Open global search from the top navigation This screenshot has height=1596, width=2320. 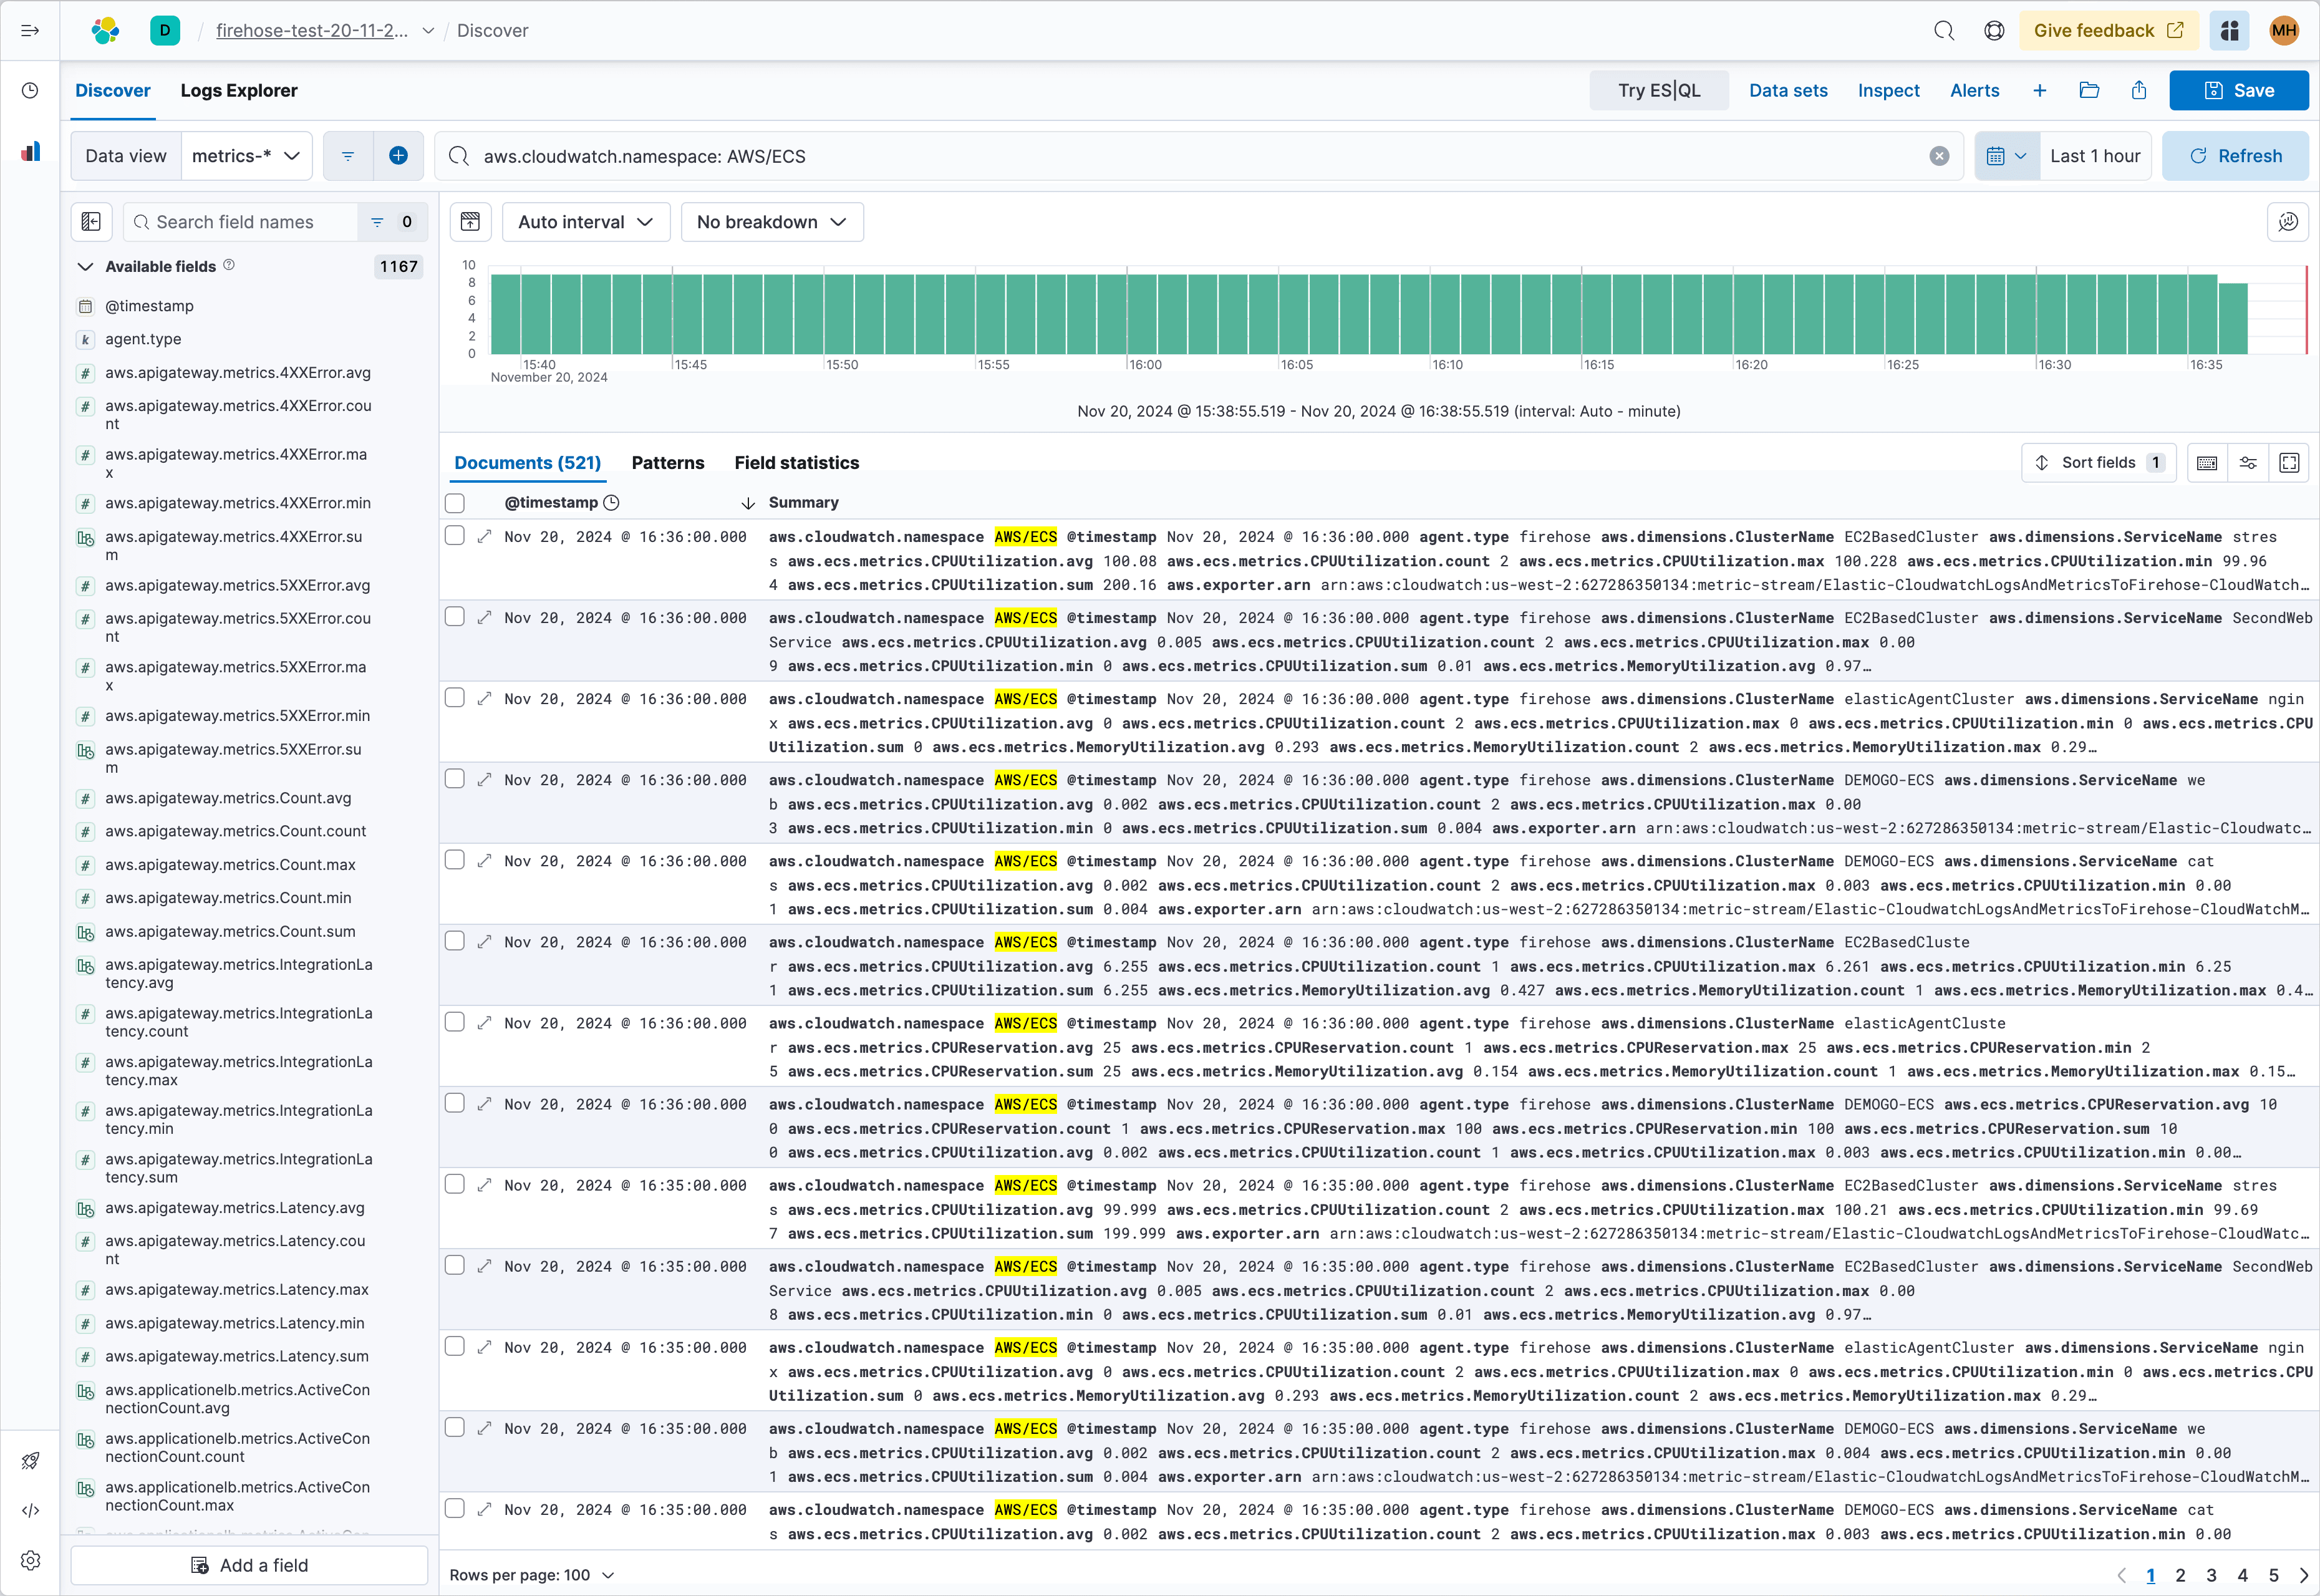(x=1944, y=30)
